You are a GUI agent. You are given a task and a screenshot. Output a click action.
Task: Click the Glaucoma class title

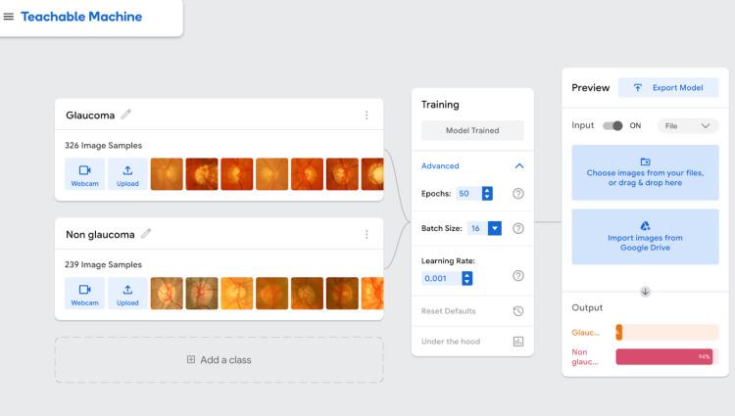(x=90, y=116)
